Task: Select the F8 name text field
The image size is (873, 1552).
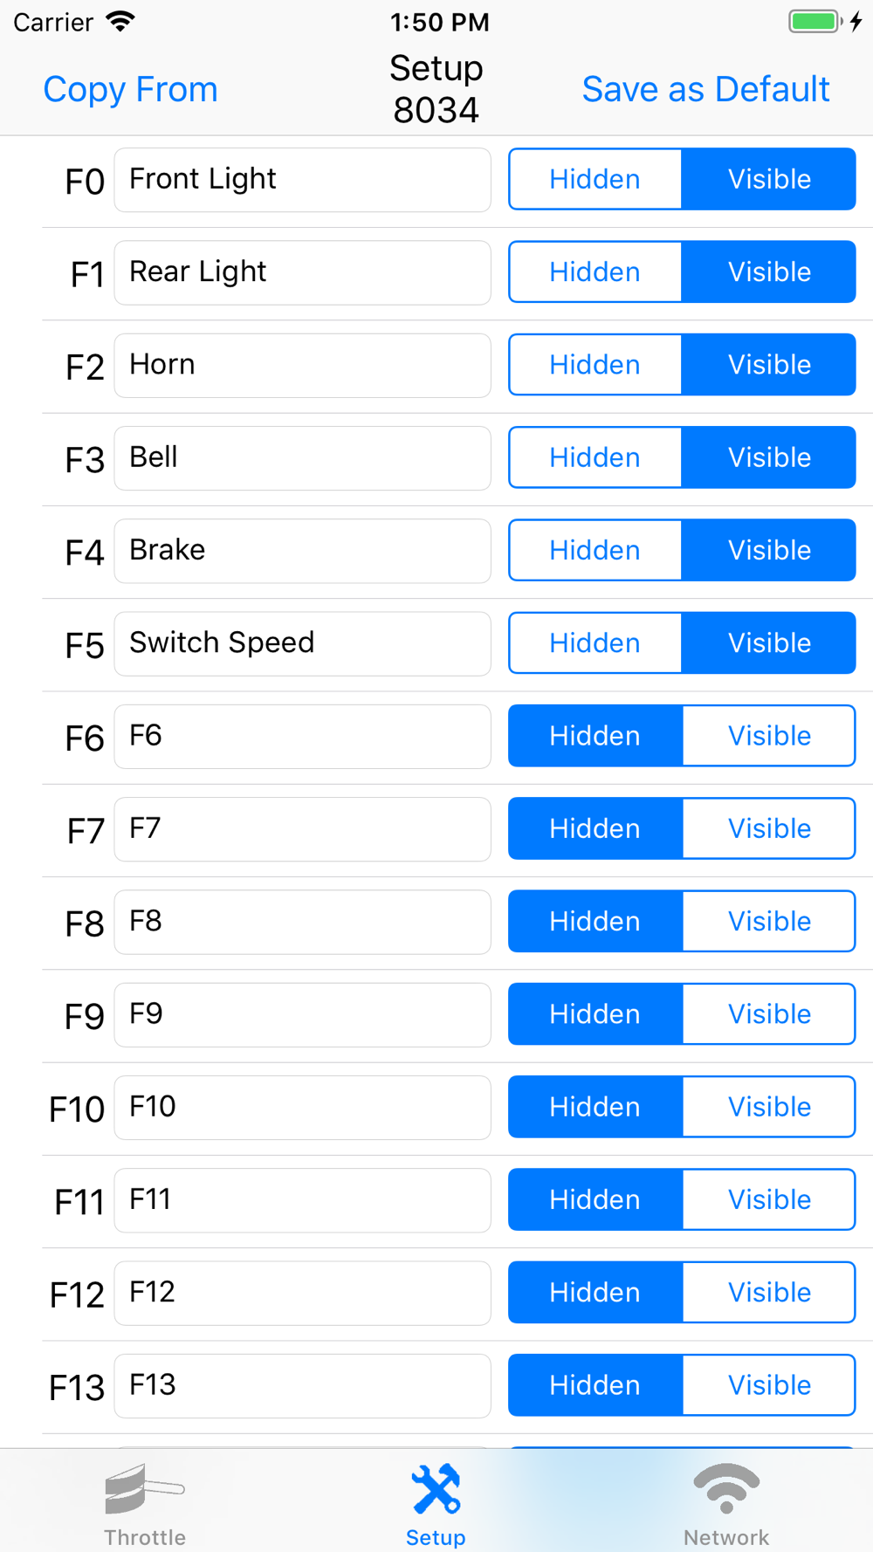Action: pyautogui.click(x=302, y=922)
